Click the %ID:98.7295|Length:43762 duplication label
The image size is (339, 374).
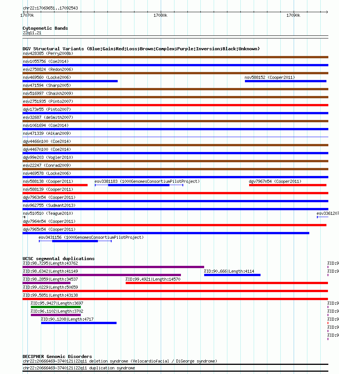click(x=50, y=263)
